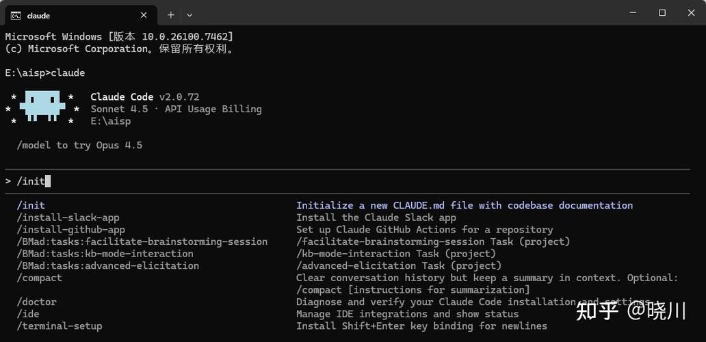This screenshot has width=706, height=342.
Task: Click 'Manage IDE integrations and show status'
Action: pyautogui.click(x=407, y=314)
